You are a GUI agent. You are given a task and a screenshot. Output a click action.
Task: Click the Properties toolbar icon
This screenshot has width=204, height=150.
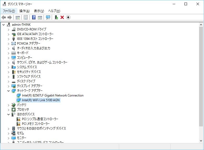(x=26, y=17)
